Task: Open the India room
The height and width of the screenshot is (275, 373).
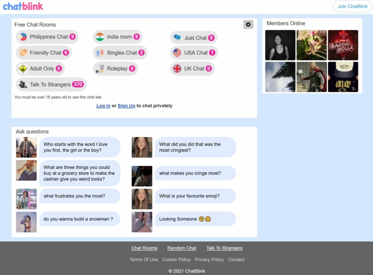Action: click(x=118, y=37)
